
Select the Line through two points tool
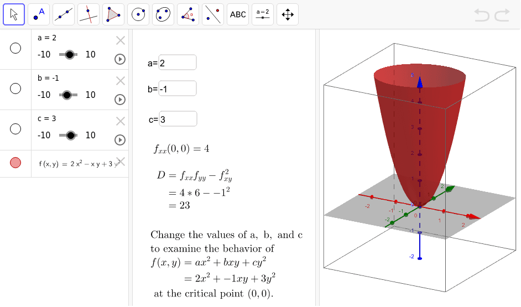coord(64,14)
